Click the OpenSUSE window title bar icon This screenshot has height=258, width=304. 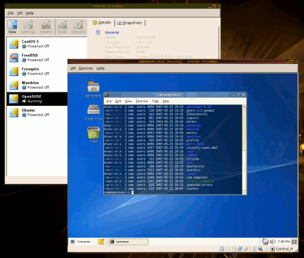[x=70, y=61]
